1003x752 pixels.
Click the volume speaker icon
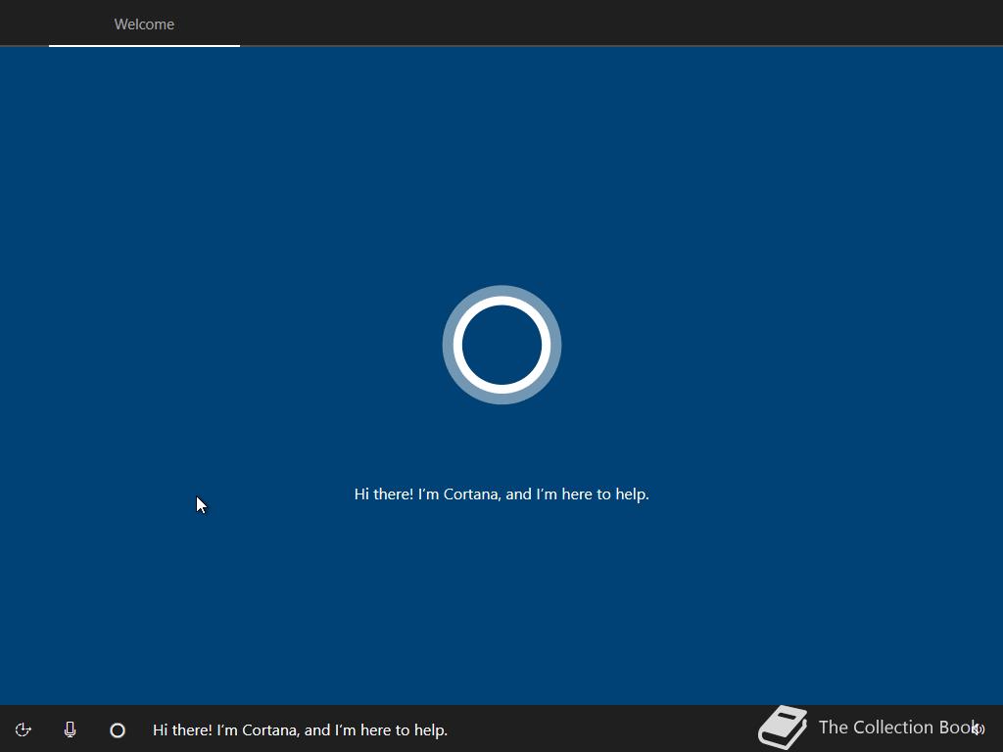tap(979, 728)
